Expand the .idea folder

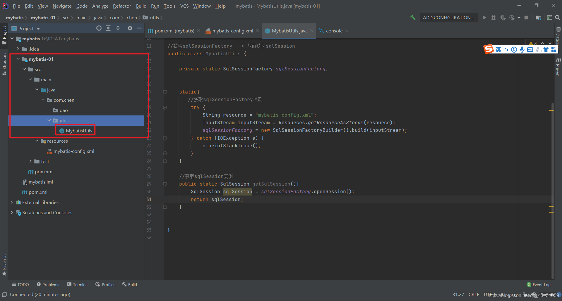pos(18,49)
